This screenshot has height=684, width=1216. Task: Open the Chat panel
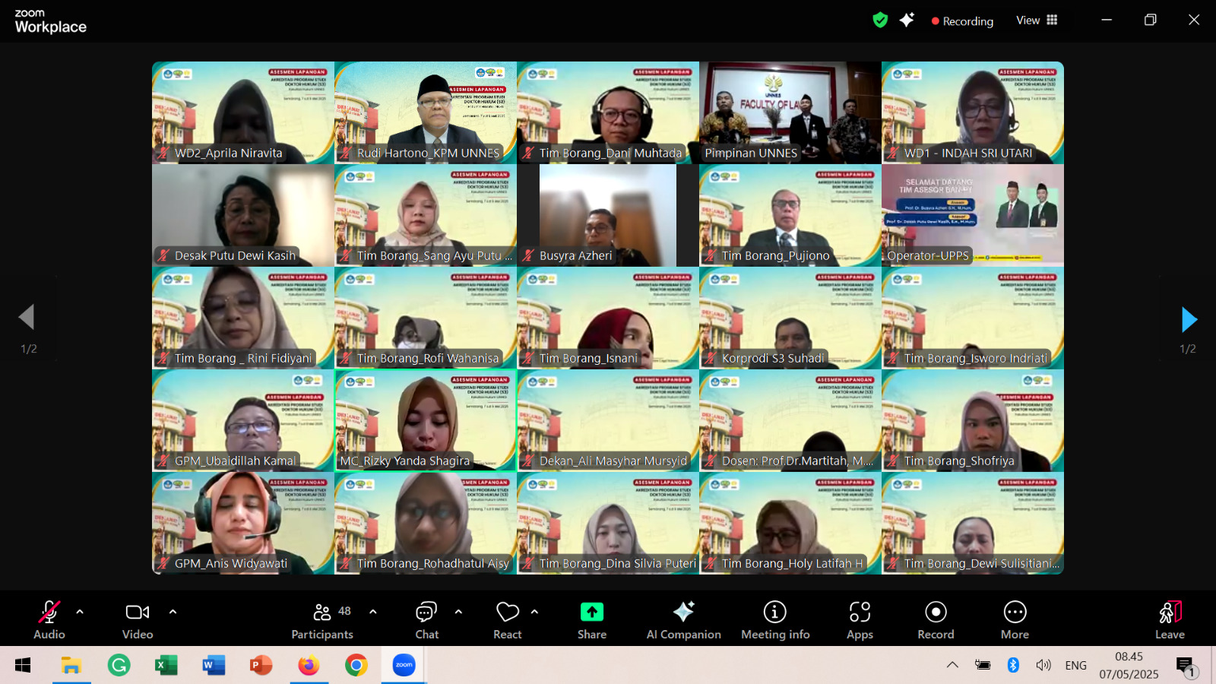click(426, 619)
